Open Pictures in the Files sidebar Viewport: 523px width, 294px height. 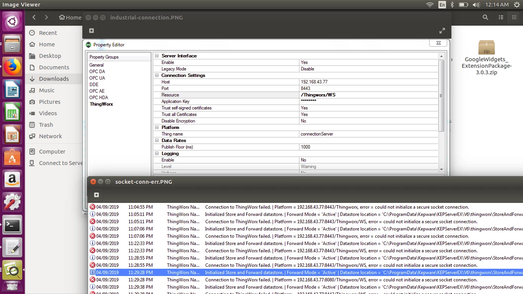pyautogui.click(x=50, y=102)
